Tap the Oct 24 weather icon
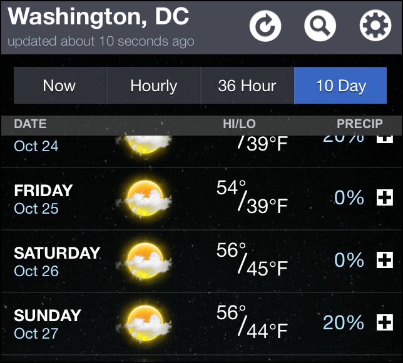Image resolution: width=403 pixels, height=363 pixels. click(146, 144)
